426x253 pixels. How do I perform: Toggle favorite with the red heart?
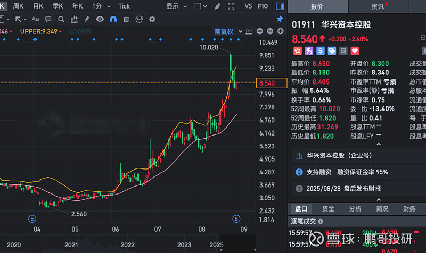(x=355, y=50)
